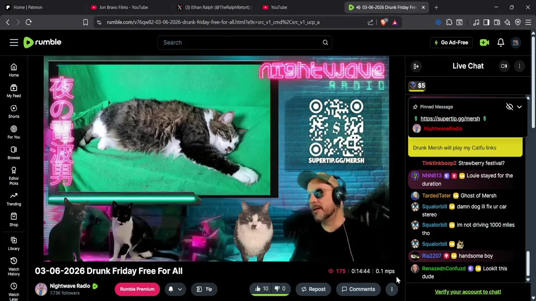Open Brave wallet icon
This screenshot has height=301, width=536.
coord(497,22)
